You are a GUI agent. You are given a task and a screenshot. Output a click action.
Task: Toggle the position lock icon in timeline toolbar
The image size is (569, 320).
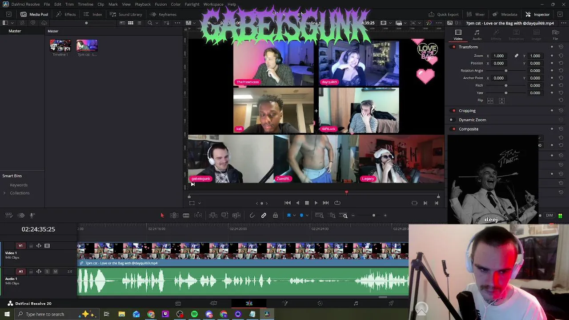point(275,216)
